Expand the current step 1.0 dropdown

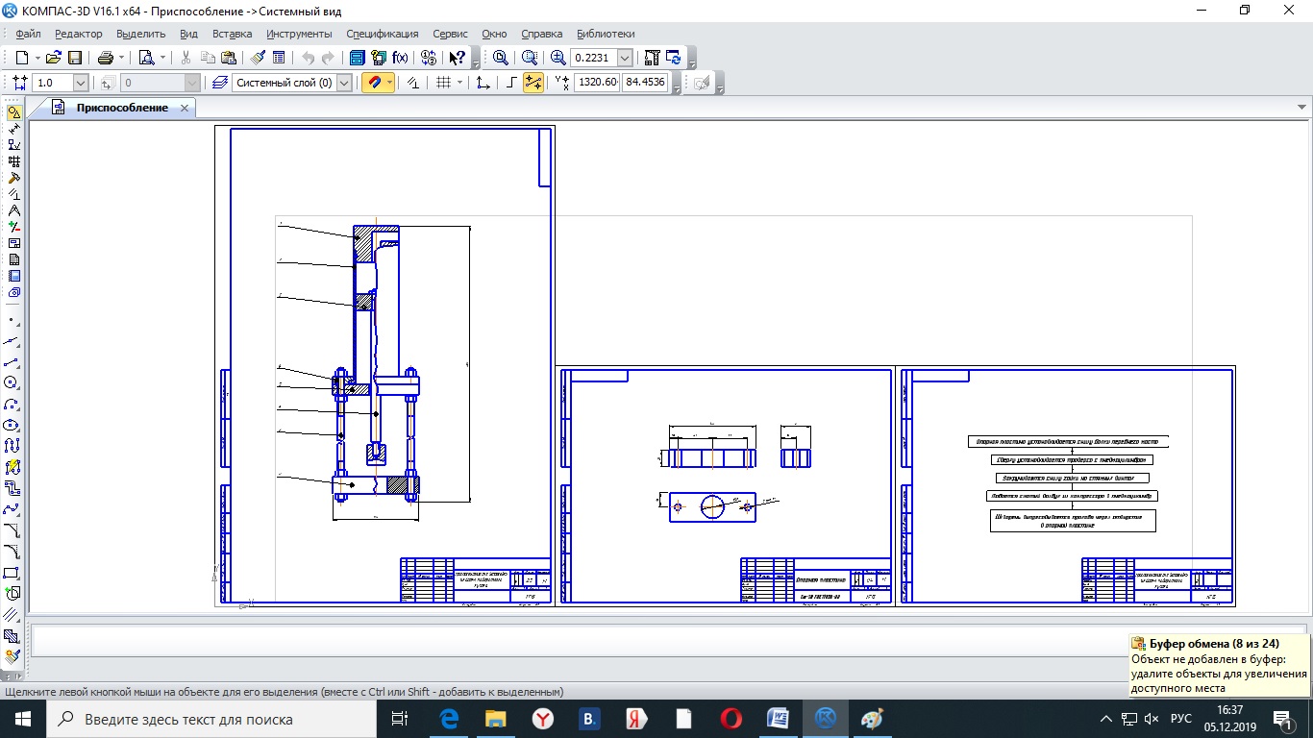80,83
